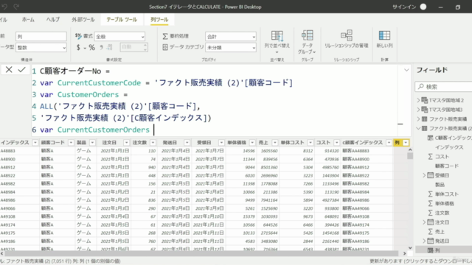Click the Sort by column icon
This screenshot has width=472, height=265.
(x=277, y=36)
